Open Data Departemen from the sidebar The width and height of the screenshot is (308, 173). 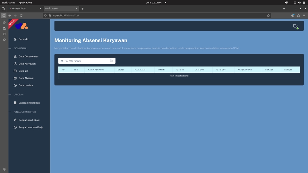click(29, 56)
